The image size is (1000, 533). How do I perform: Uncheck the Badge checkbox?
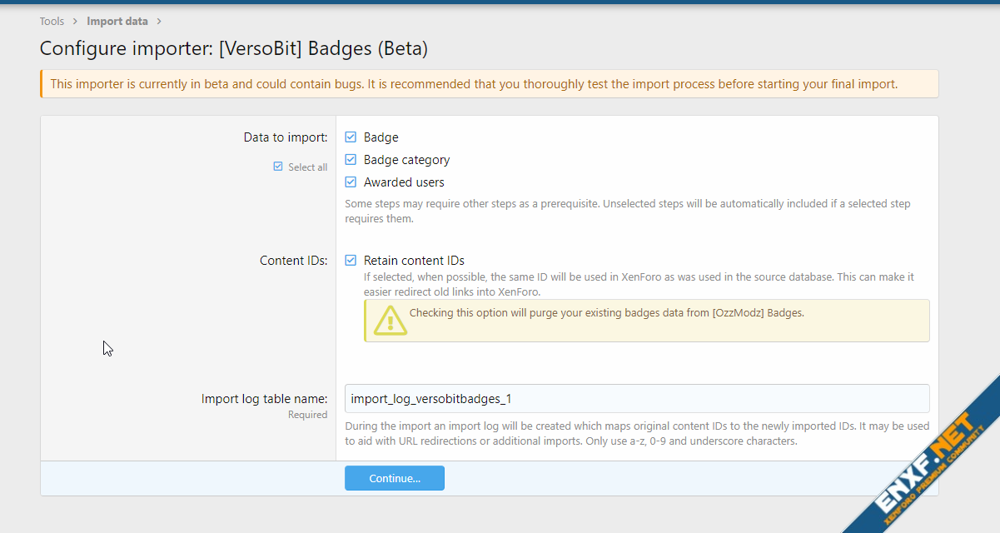pos(351,137)
